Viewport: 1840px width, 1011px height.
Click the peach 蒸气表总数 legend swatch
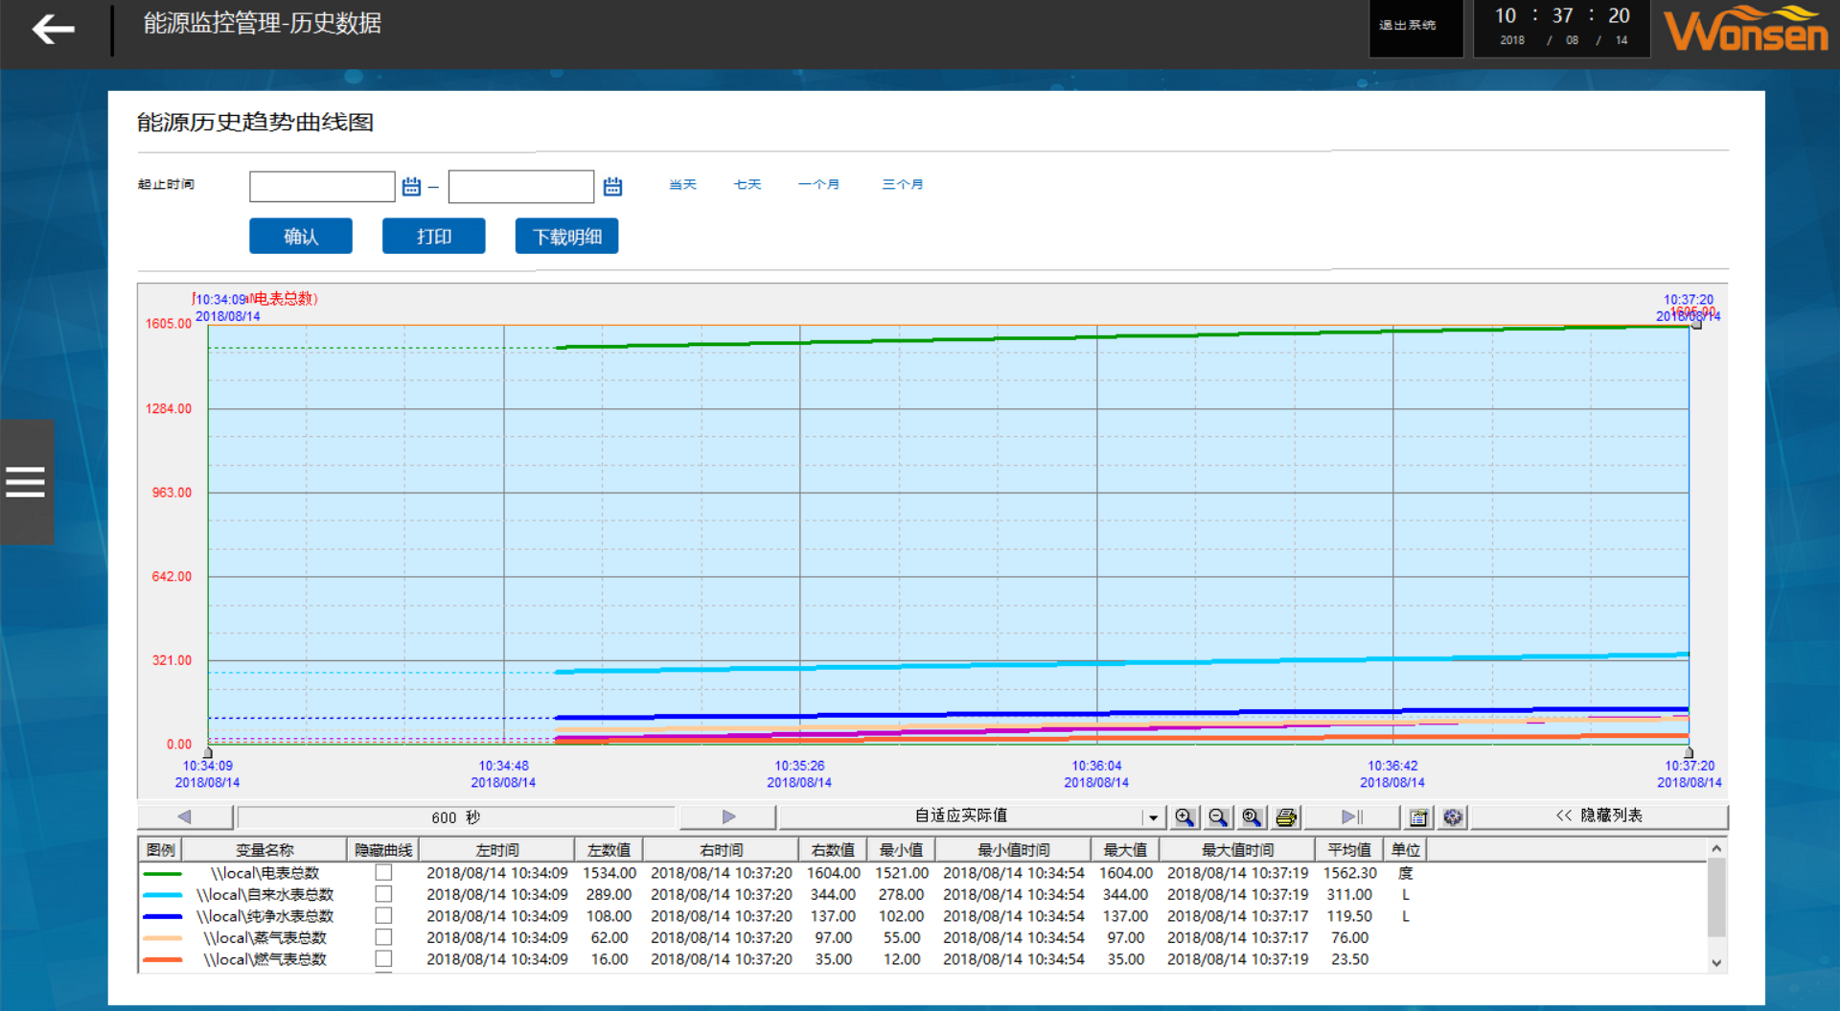tap(162, 938)
